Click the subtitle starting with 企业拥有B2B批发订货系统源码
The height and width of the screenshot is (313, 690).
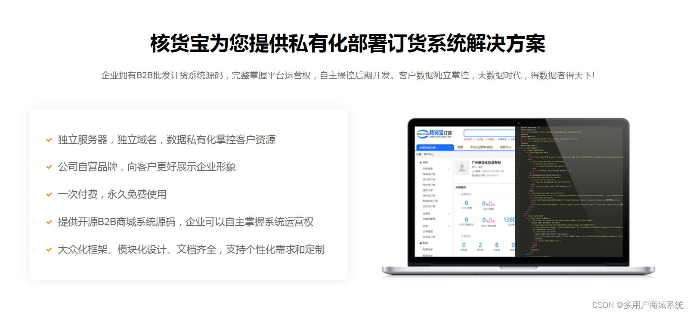click(x=348, y=75)
